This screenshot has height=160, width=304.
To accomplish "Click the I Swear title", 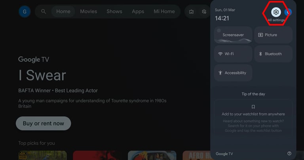I will click(x=42, y=75).
